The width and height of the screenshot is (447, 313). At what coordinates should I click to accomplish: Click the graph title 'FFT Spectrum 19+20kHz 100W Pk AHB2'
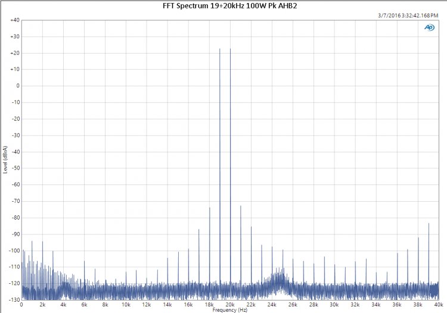click(230, 6)
